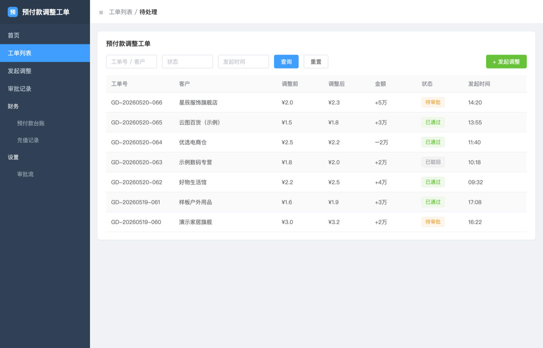Click 已通过 tag on 优选电商仓 row

(433, 142)
